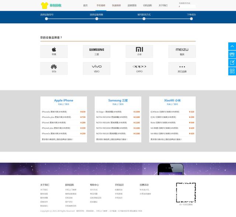Click the edit/feedback icon in right sidebar
The width and height of the screenshot is (236, 217).
[x=232, y=62]
